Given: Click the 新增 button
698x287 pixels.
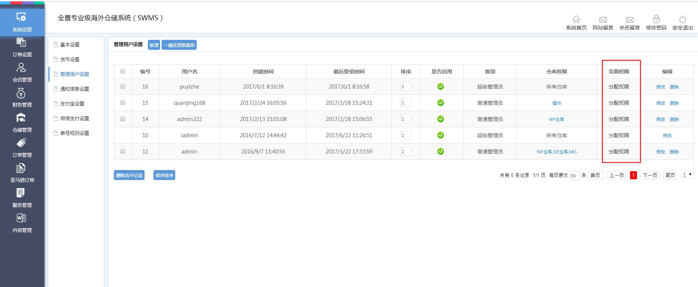Looking at the screenshot, I should [x=154, y=45].
